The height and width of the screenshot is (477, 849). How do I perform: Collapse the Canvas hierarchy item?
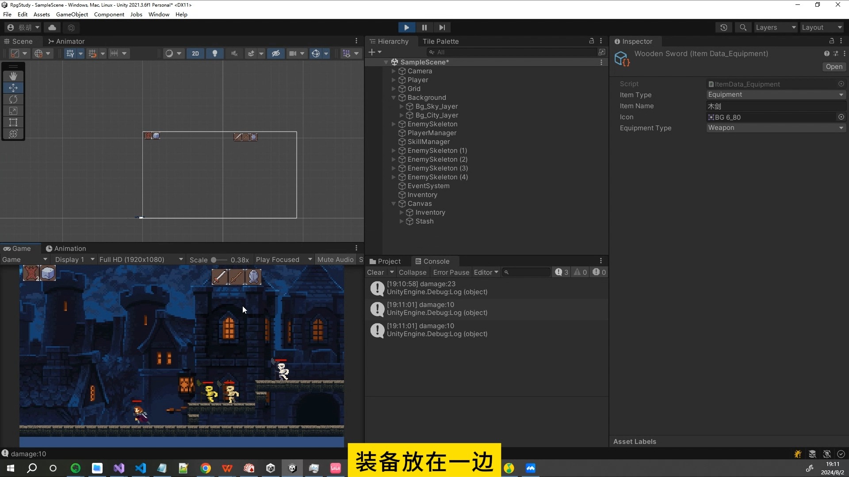point(394,204)
